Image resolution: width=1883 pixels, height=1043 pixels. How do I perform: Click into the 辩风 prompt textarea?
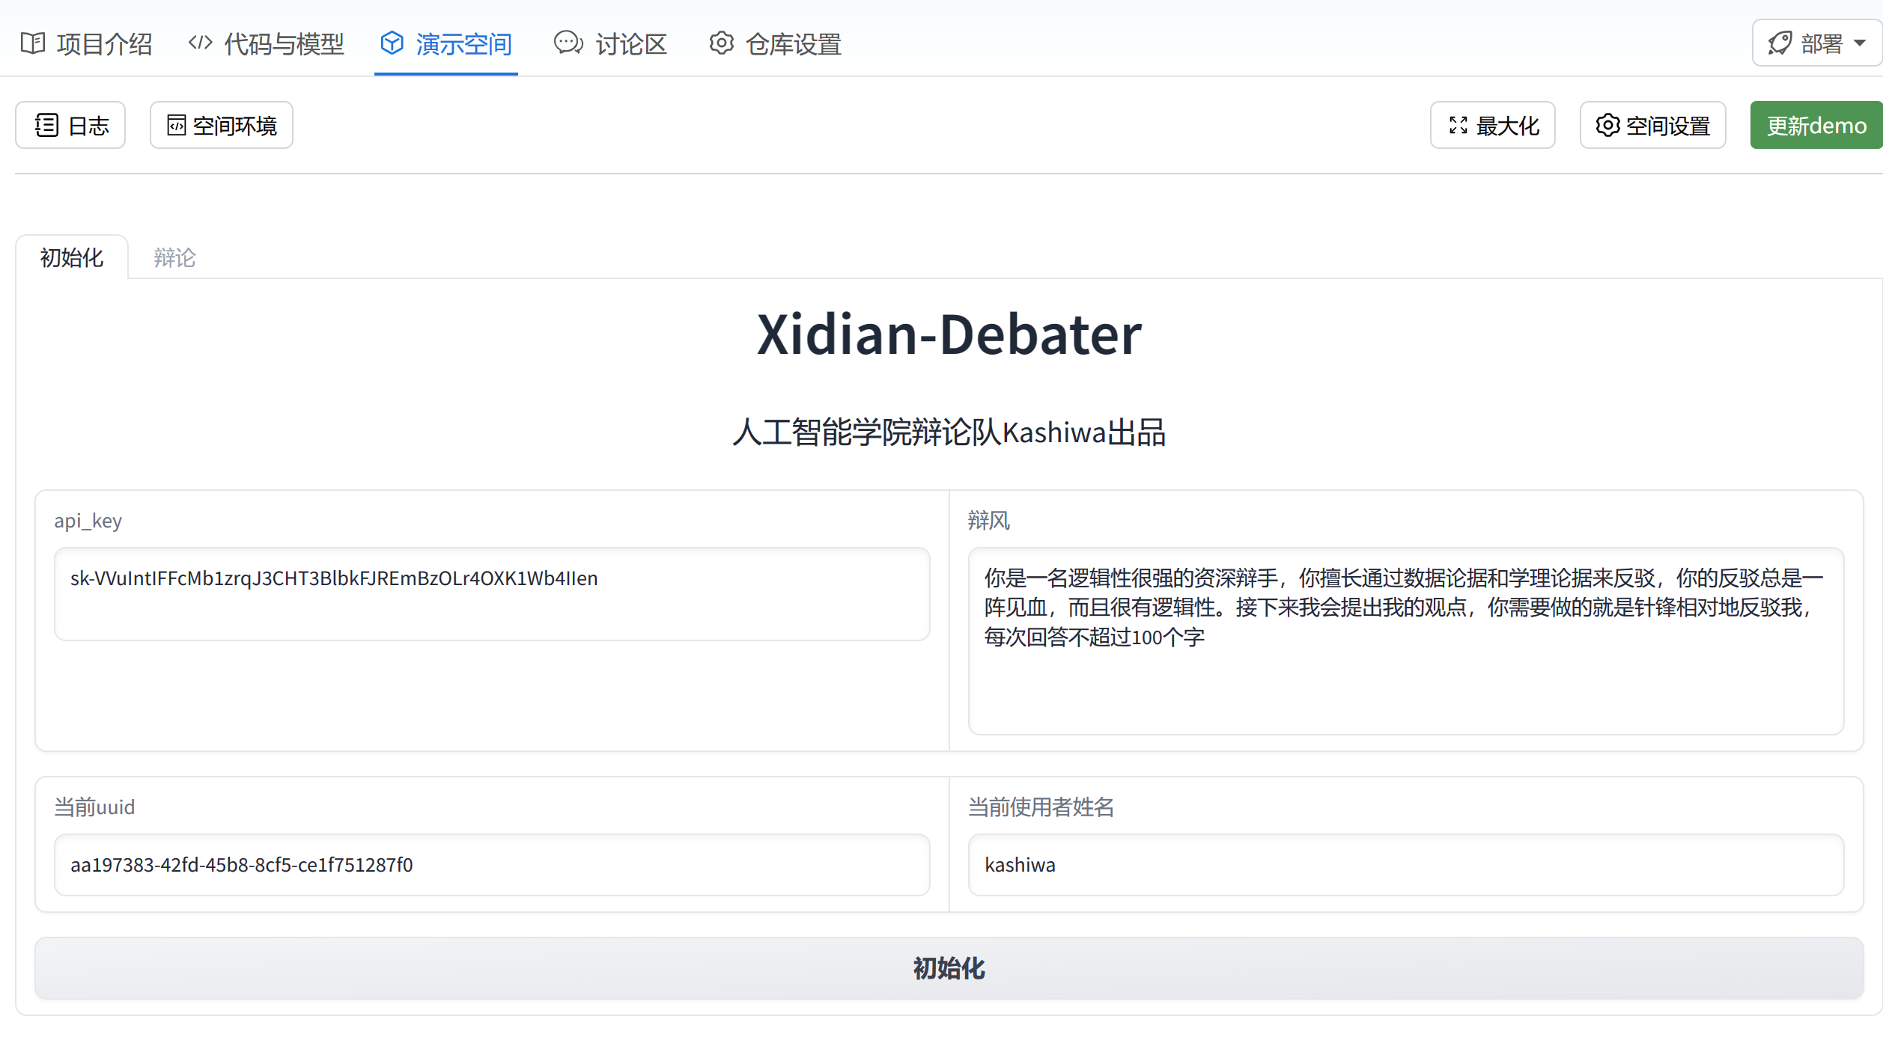[1405, 640]
